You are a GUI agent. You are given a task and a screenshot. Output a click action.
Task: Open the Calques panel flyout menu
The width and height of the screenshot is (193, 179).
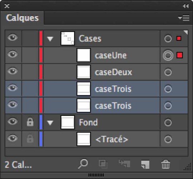click(x=184, y=18)
